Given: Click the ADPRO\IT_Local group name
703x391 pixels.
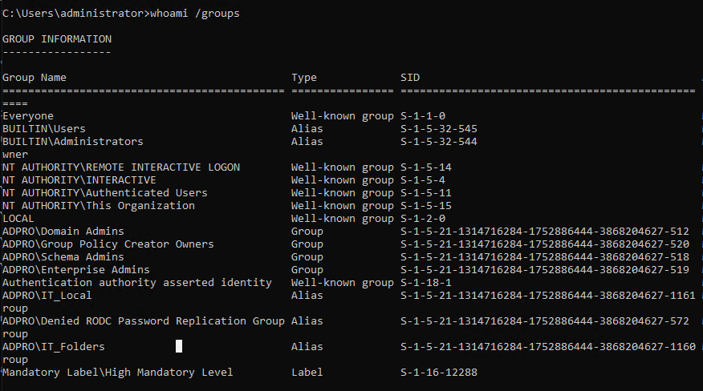Looking at the screenshot, I should point(47,296).
